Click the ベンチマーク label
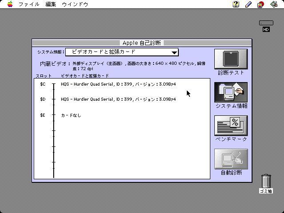 pos(231,139)
